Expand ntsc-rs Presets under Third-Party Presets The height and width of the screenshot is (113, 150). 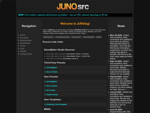pos(75,72)
